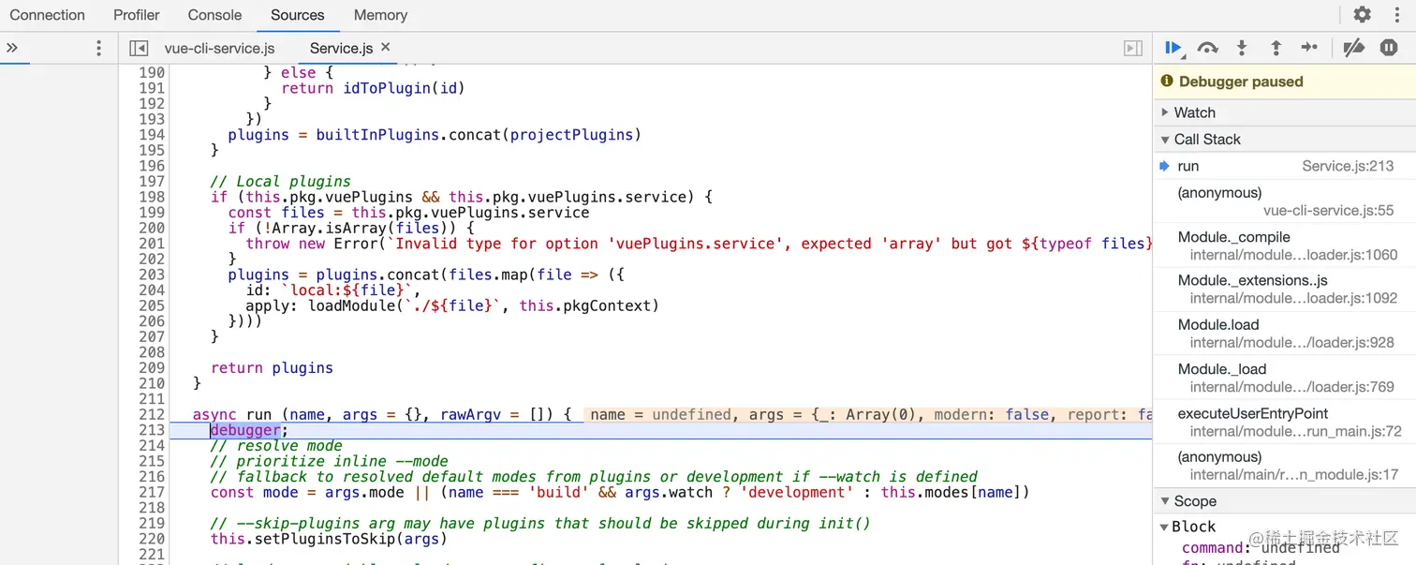
Task: Click line number 217 gutter
Action: [x=151, y=492]
